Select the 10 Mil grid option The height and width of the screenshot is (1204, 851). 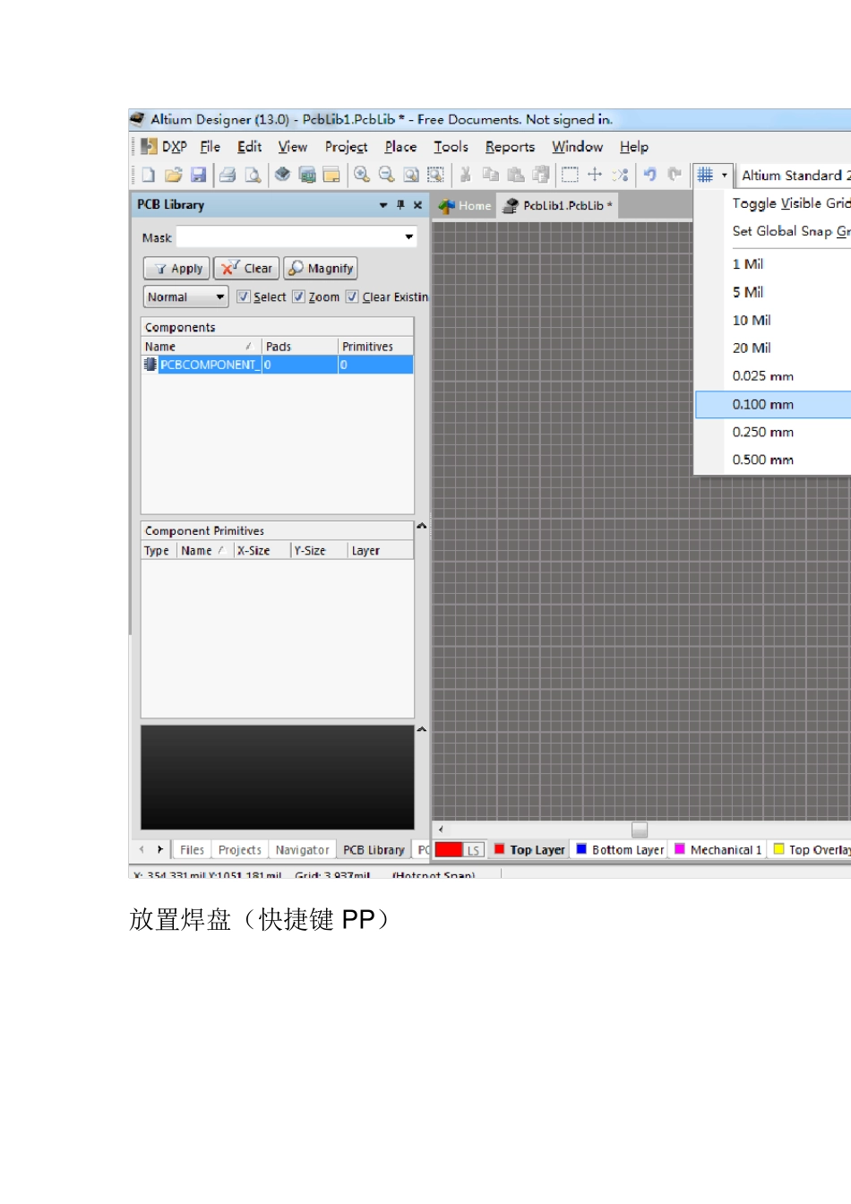pos(751,320)
